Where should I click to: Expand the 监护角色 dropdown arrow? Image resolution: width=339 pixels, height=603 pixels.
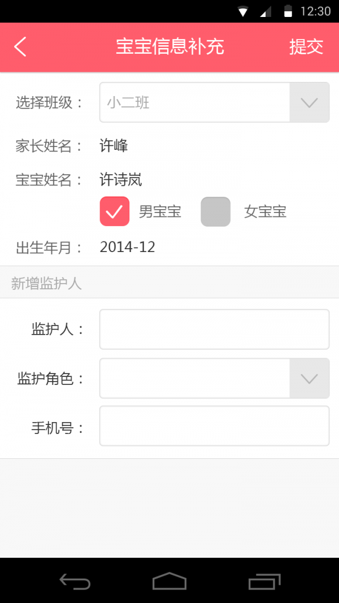click(x=309, y=378)
